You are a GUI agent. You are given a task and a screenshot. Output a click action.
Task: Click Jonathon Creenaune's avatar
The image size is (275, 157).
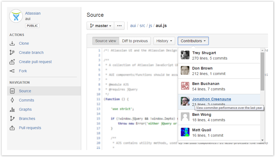tap(185, 102)
